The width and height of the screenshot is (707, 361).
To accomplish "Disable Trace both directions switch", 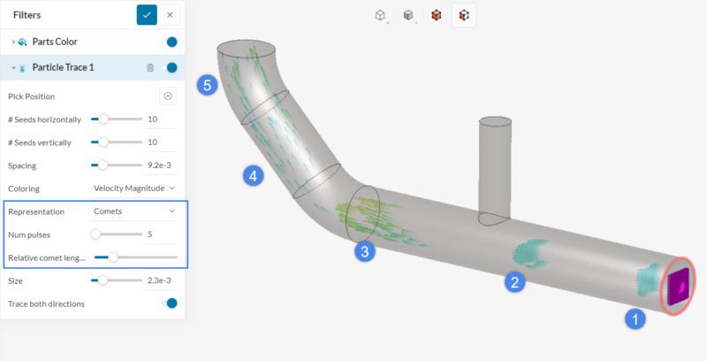I will [171, 303].
